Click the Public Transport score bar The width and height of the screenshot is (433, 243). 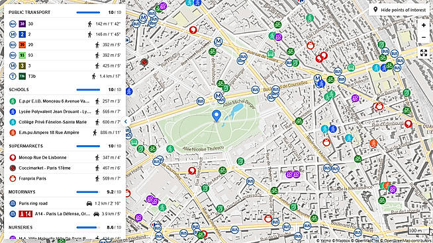(88, 13)
